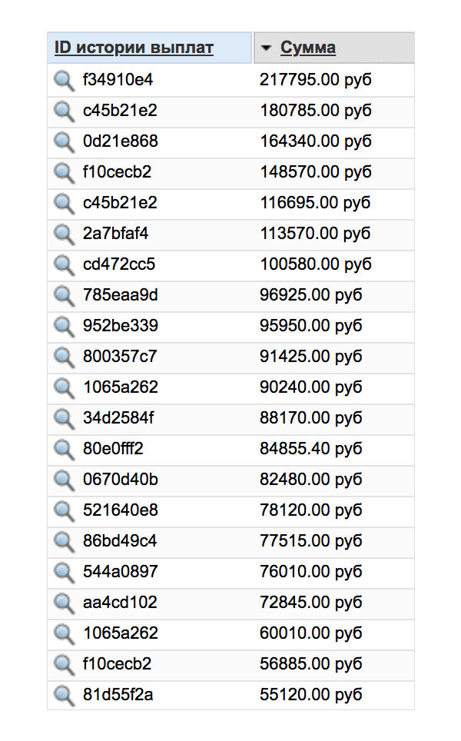Image resolution: width=461 pixels, height=741 pixels.
Task: Click the magnifier icon beside f34910e4
Action: tap(63, 80)
